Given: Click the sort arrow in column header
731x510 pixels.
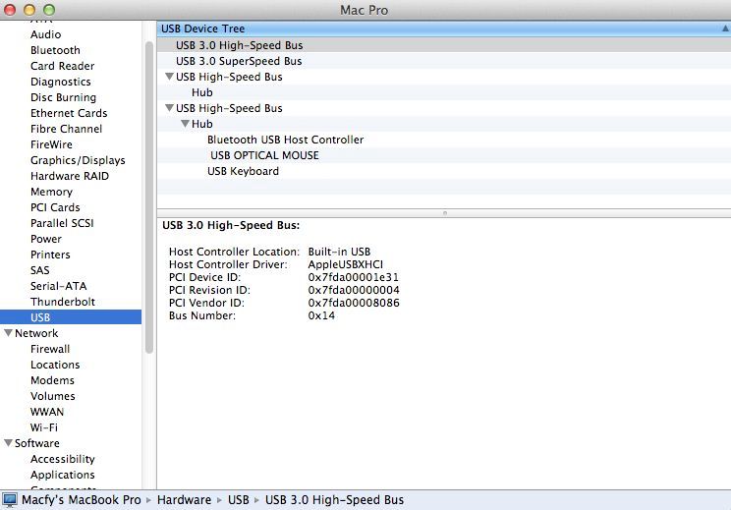Looking at the screenshot, I should (725, 28).
